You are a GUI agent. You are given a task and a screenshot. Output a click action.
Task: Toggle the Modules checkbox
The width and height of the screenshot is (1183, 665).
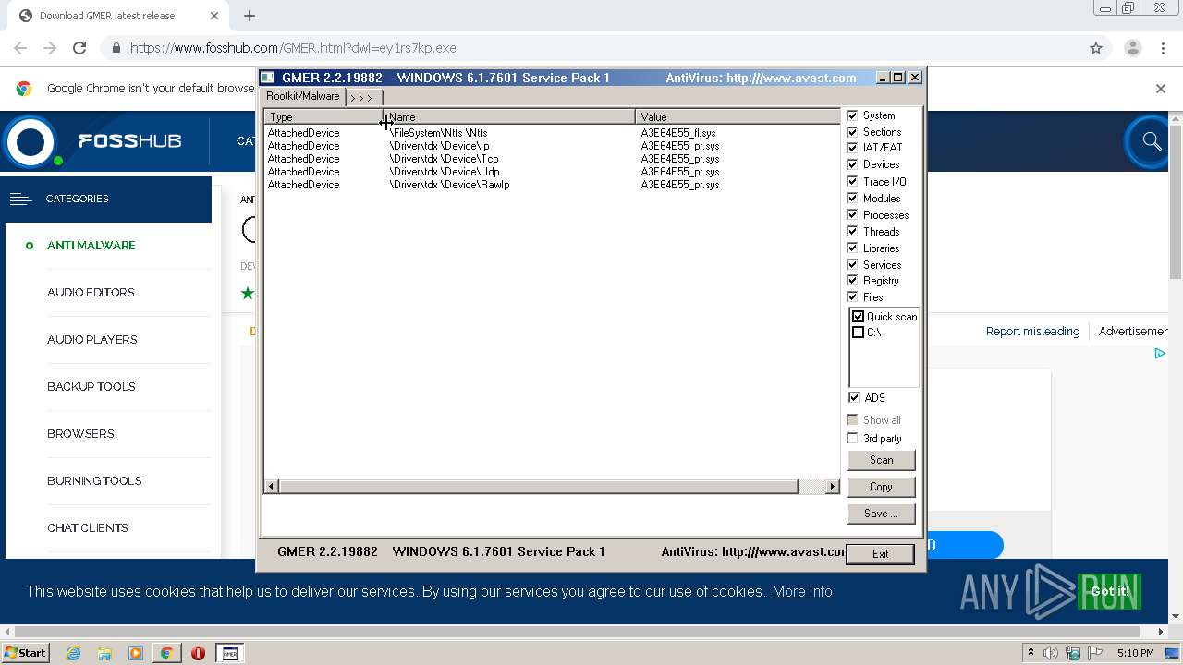tap(853, 199)
